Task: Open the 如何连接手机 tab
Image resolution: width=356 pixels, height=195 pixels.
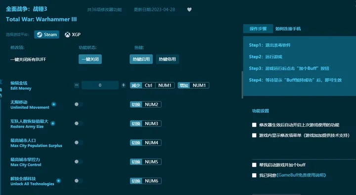Action: tap(288, 29)
